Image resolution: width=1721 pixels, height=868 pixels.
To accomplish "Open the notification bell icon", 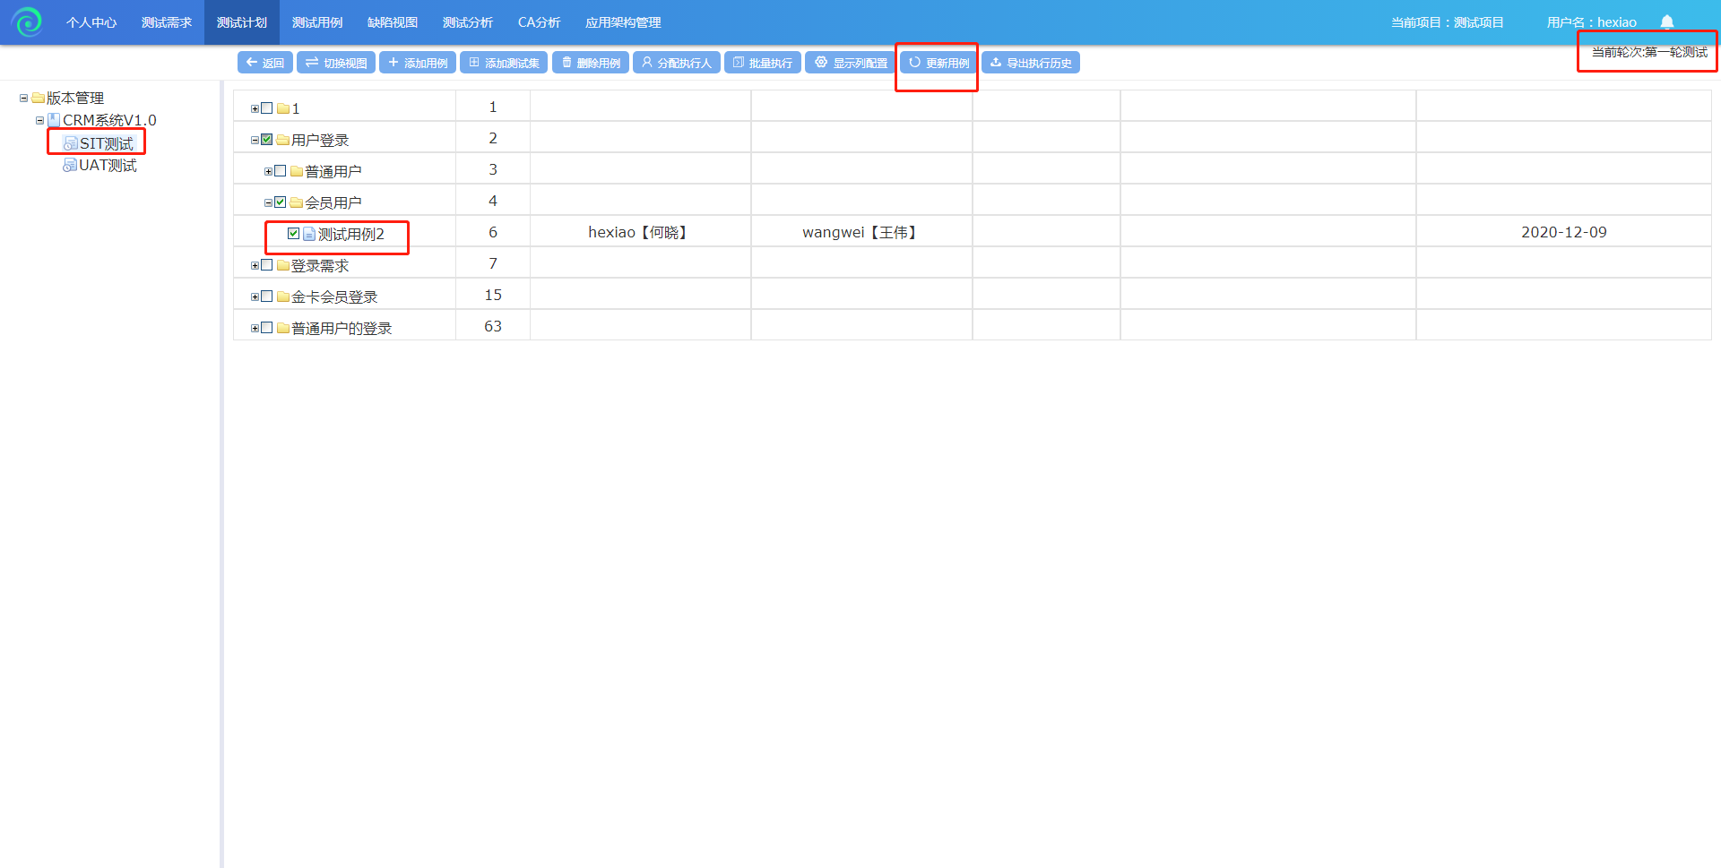I will 1666,22.
